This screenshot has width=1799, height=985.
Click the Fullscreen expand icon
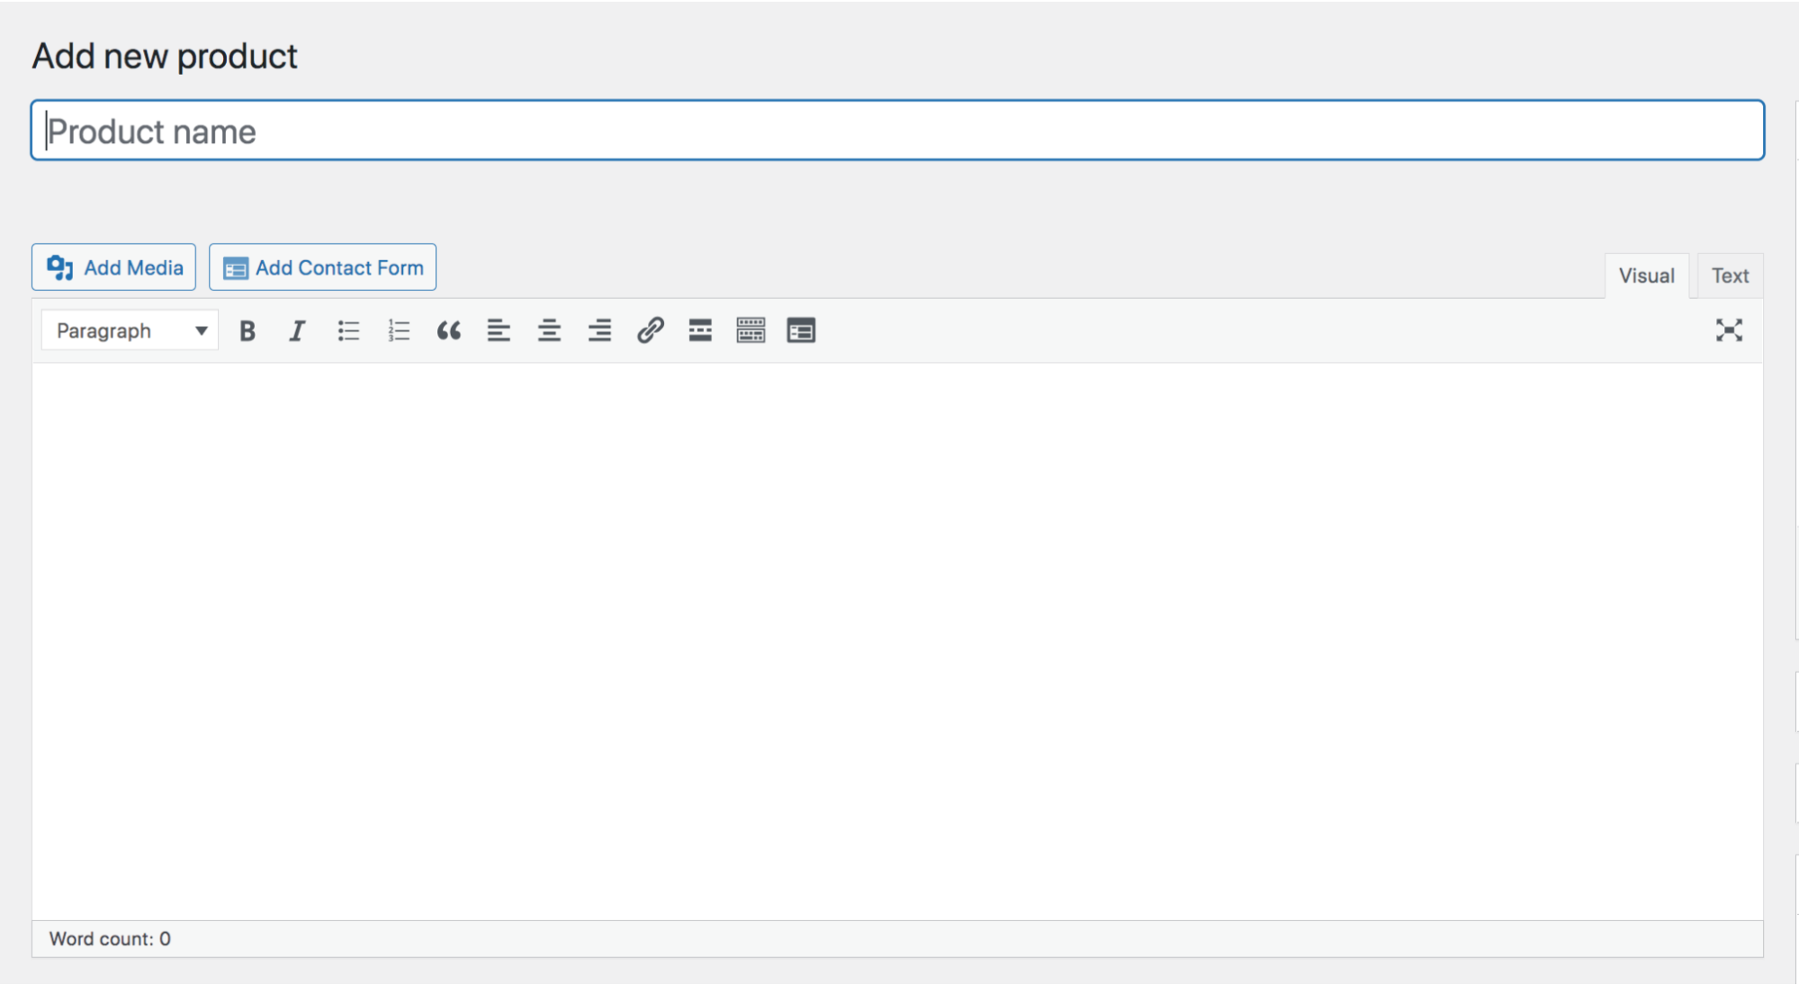[1730, 330]
